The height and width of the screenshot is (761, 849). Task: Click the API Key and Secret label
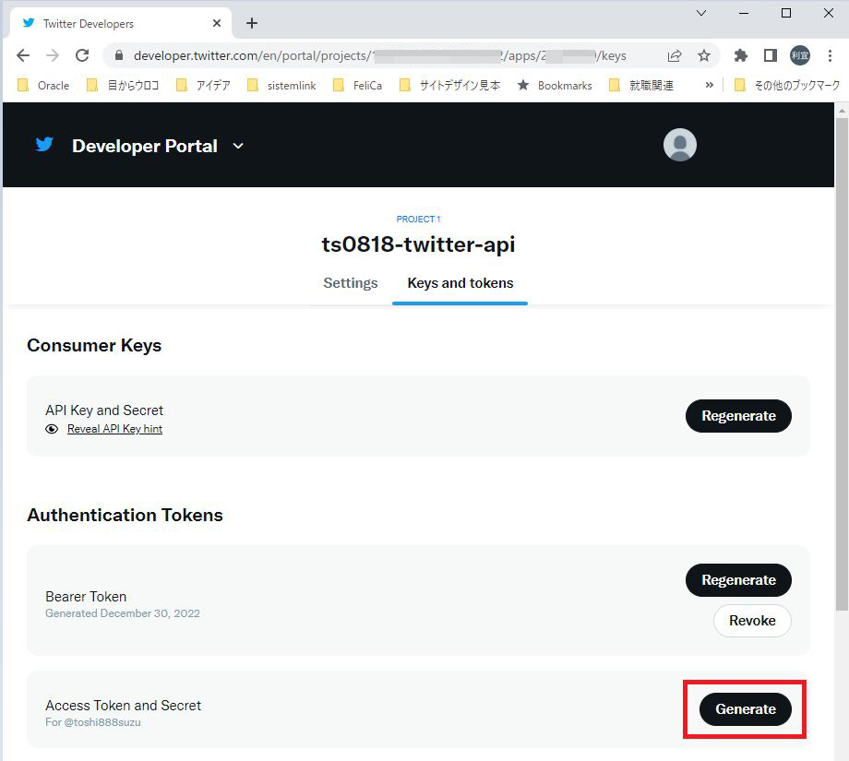point(104,410)
